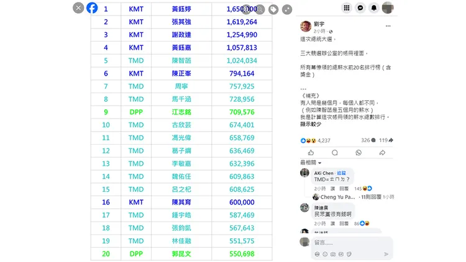Follow AKi Chen via 追蹤
The width and height of the screenshot is (466, 262).
(x=342, y=173)
